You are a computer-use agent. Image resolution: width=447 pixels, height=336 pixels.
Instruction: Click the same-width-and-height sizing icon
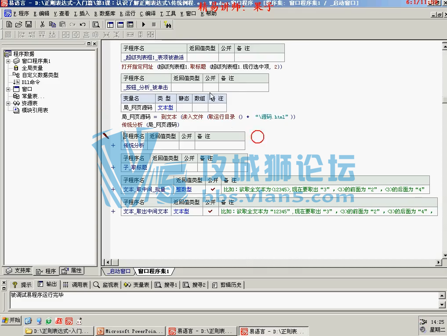tap(150, 35)
